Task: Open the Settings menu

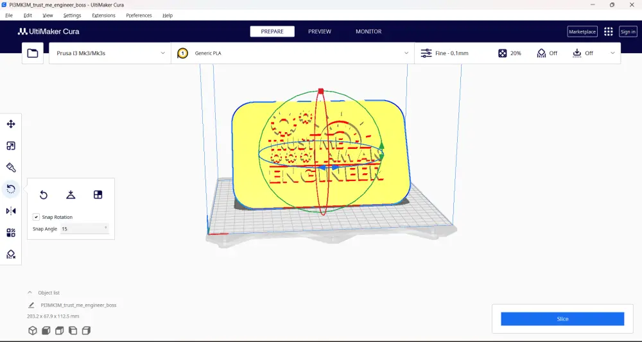Action: [x=72, y=15]
